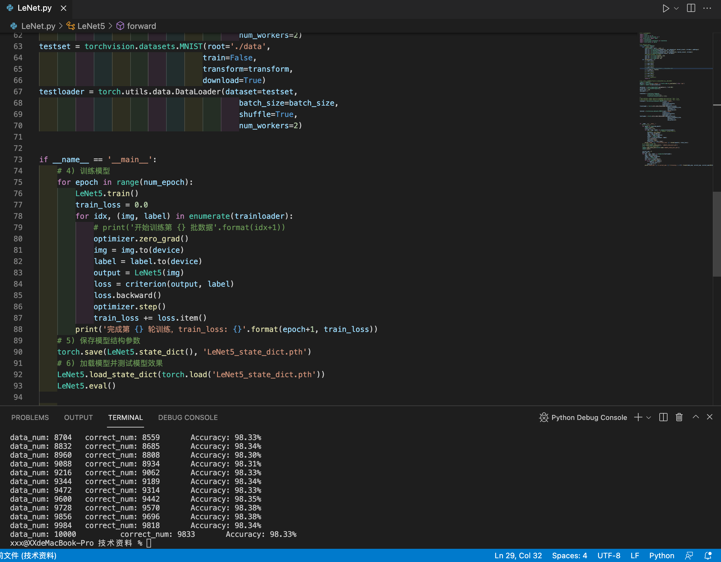The width and height of the screenshot is (721, 562).
Task: Change indentation via Spaces: 4
Action: (569, 556)
